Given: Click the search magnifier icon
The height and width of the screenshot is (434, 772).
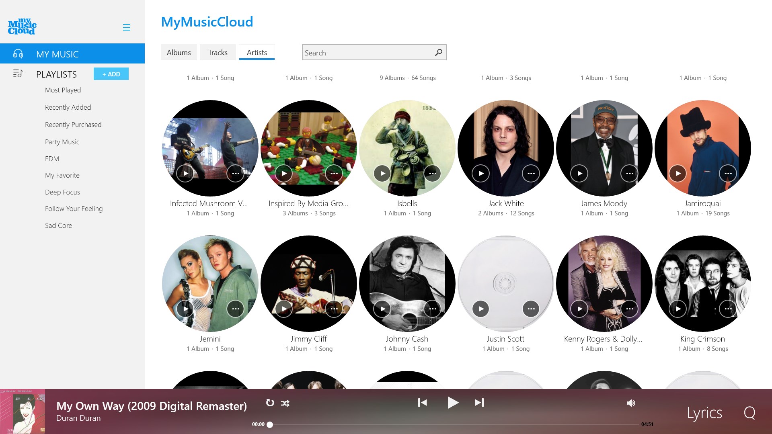Looking at the screenshot, I should 439,52.
